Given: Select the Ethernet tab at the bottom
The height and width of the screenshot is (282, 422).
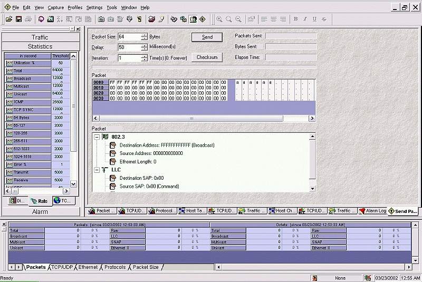Looking at the screenshot, I should tap(88, 267).
